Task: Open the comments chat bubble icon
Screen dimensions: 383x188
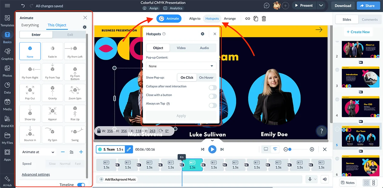Action: [267, 5]
